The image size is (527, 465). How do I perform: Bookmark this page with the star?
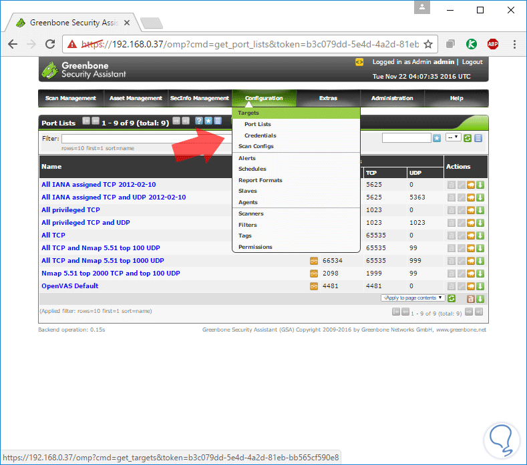[428, 44]
